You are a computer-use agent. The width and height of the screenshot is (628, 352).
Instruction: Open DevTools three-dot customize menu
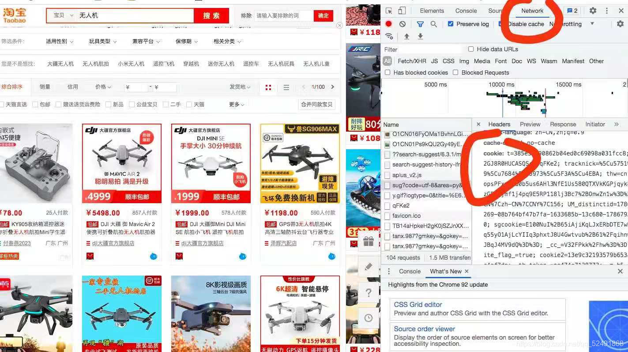(x=606, y=11)
